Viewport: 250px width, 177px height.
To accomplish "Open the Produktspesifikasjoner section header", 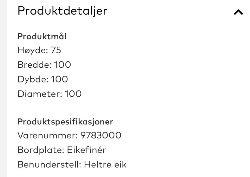I will (x=65, y=121).
